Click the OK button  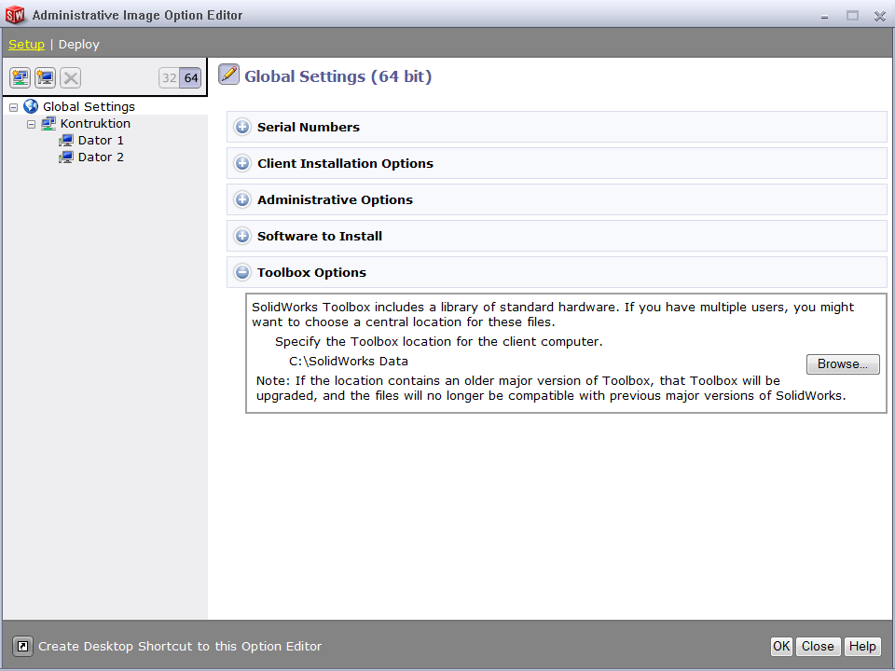pyautogui.click(x=781, y=647)
